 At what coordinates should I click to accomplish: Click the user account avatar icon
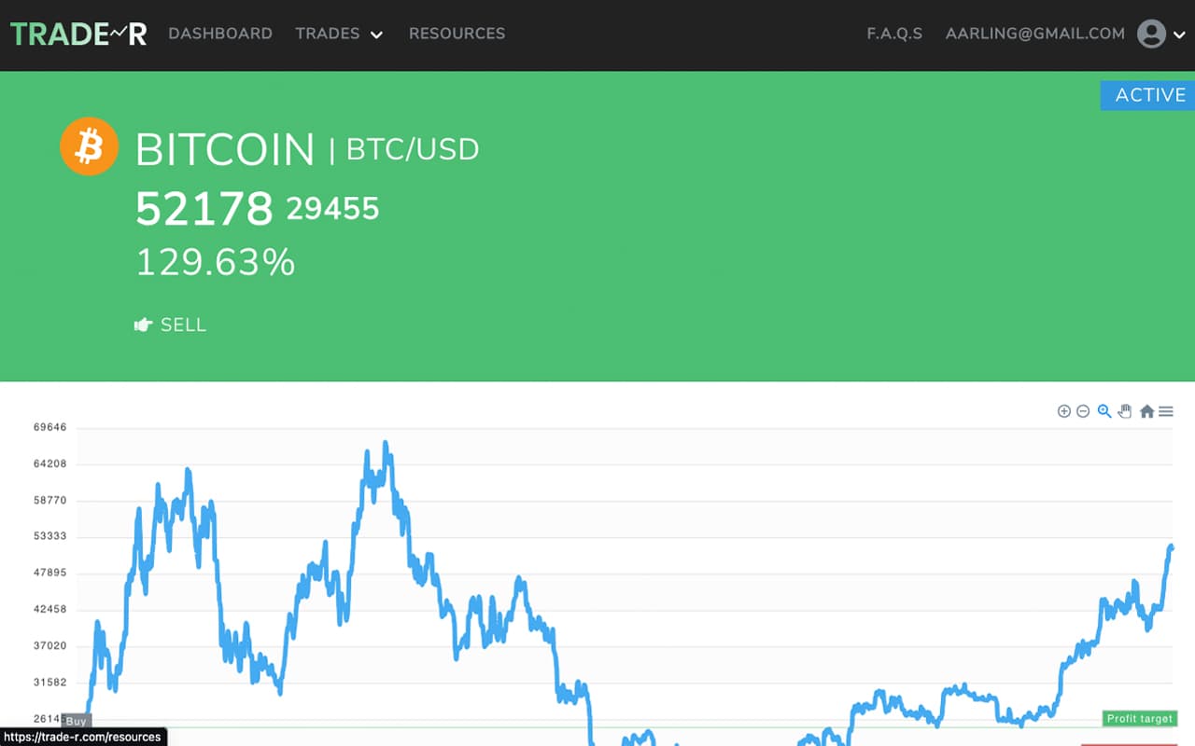(x=1152, y=35)
